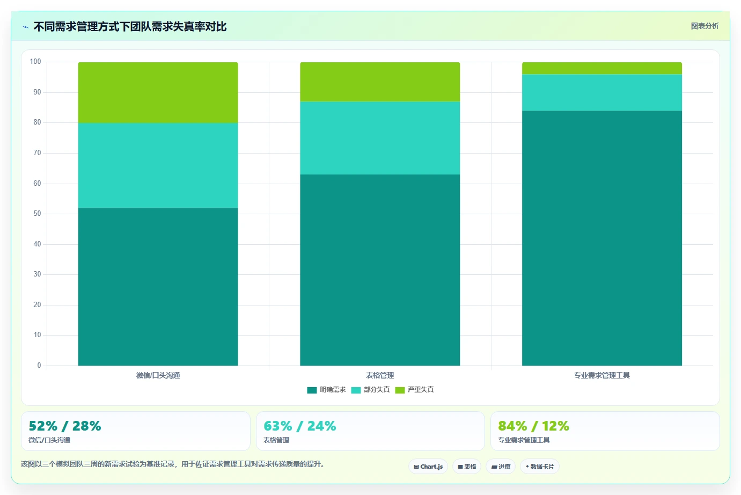Click dark teal 明确需求 bar of 微信/口头沟通
Screen dimensions: 741x495
[158, 287]
